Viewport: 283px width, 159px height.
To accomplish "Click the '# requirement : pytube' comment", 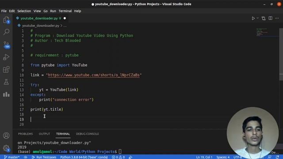I will click(54, 55).
